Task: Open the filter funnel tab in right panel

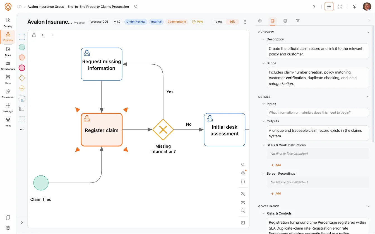Action: (x=298, y=21)
